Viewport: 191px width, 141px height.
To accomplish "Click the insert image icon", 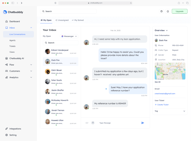I will [93, 123].
